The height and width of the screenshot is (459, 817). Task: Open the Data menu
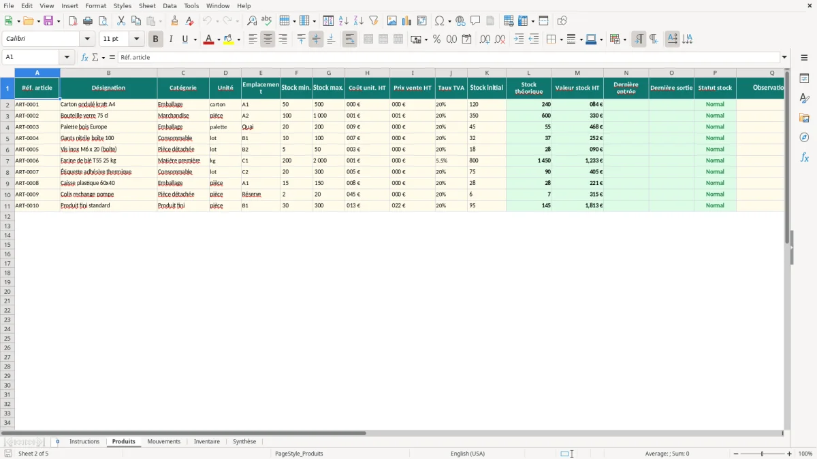click(x=170, y=5)
